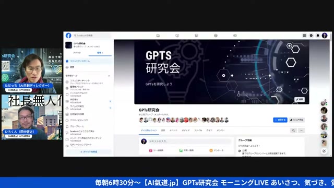This screenshot has height=188, width=334.
Task: Click the new message compose icon at bottom right
Action: coord(324,151)
